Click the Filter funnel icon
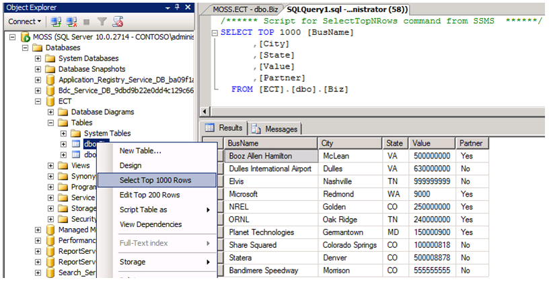Viewport: 549px width, 282px height. click(101, 21)
